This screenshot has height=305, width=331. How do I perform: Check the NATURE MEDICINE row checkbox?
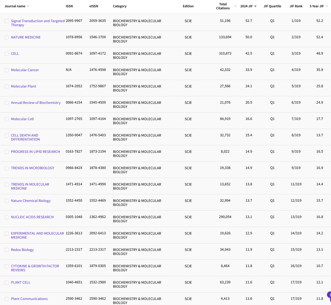tap(7, 37)
